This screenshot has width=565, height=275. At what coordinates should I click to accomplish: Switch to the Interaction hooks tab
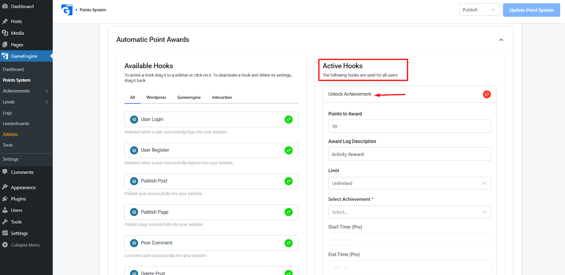click(x=222, y=97)
